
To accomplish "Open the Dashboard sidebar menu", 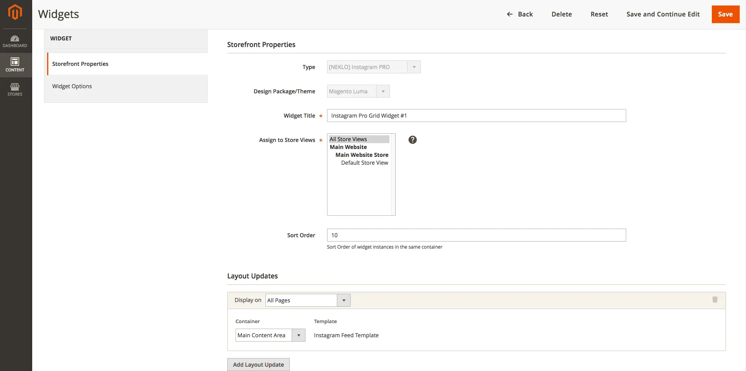I will click(x=15, y=41).
